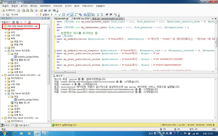Comment out the selected lines icon
Image resolution: width=218 pixels, height=136 pixels.
click(x=98, y=15)
